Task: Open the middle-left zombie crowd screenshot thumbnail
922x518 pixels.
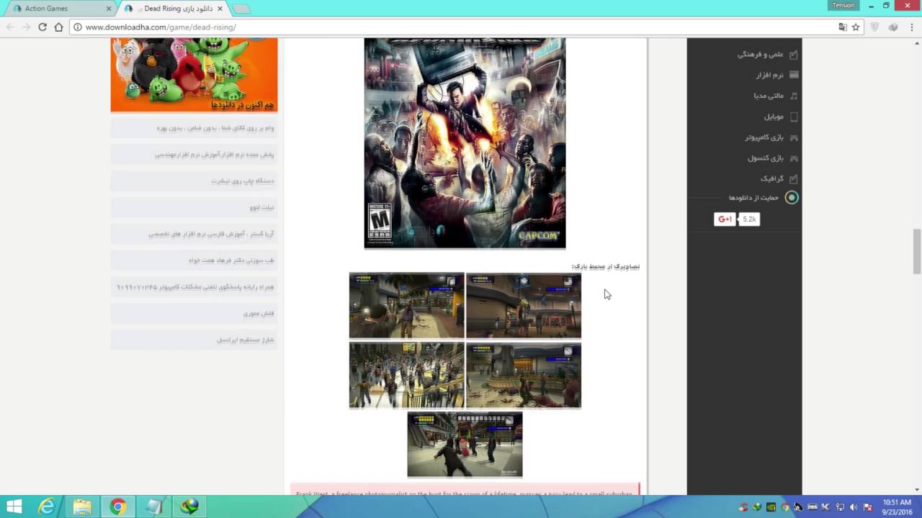Action: (407, 375)
